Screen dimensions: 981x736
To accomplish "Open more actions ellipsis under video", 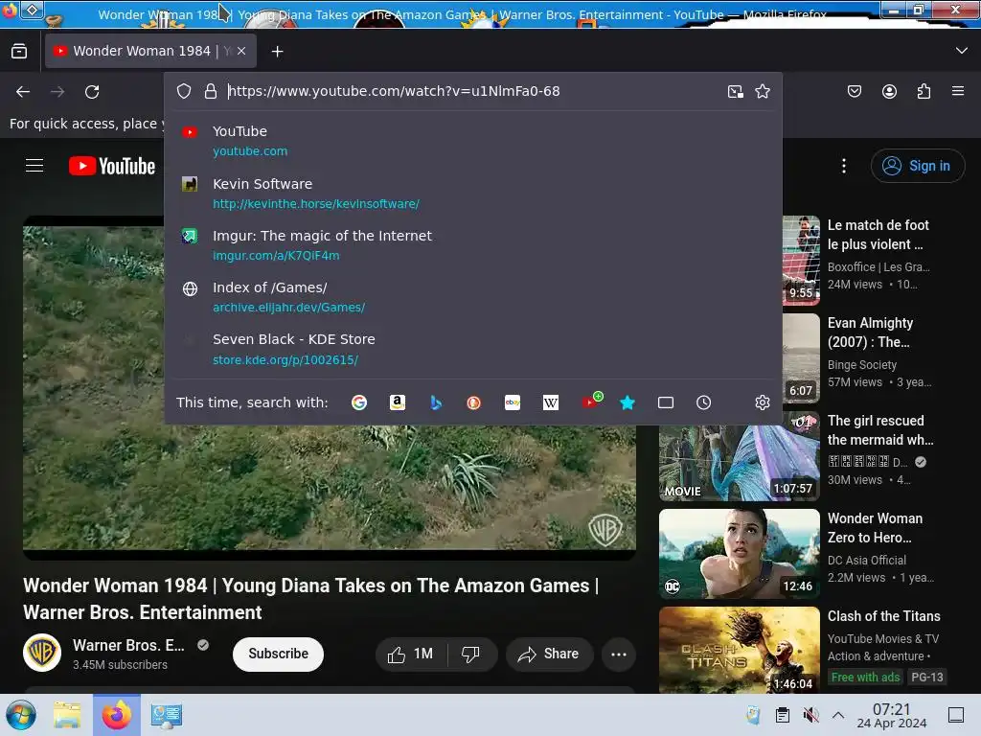I will coord(619,654).
